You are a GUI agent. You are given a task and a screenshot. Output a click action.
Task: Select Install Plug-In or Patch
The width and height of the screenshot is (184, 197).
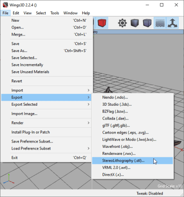tap(47, 132)
